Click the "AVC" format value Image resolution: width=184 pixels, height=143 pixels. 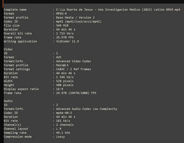59,57
